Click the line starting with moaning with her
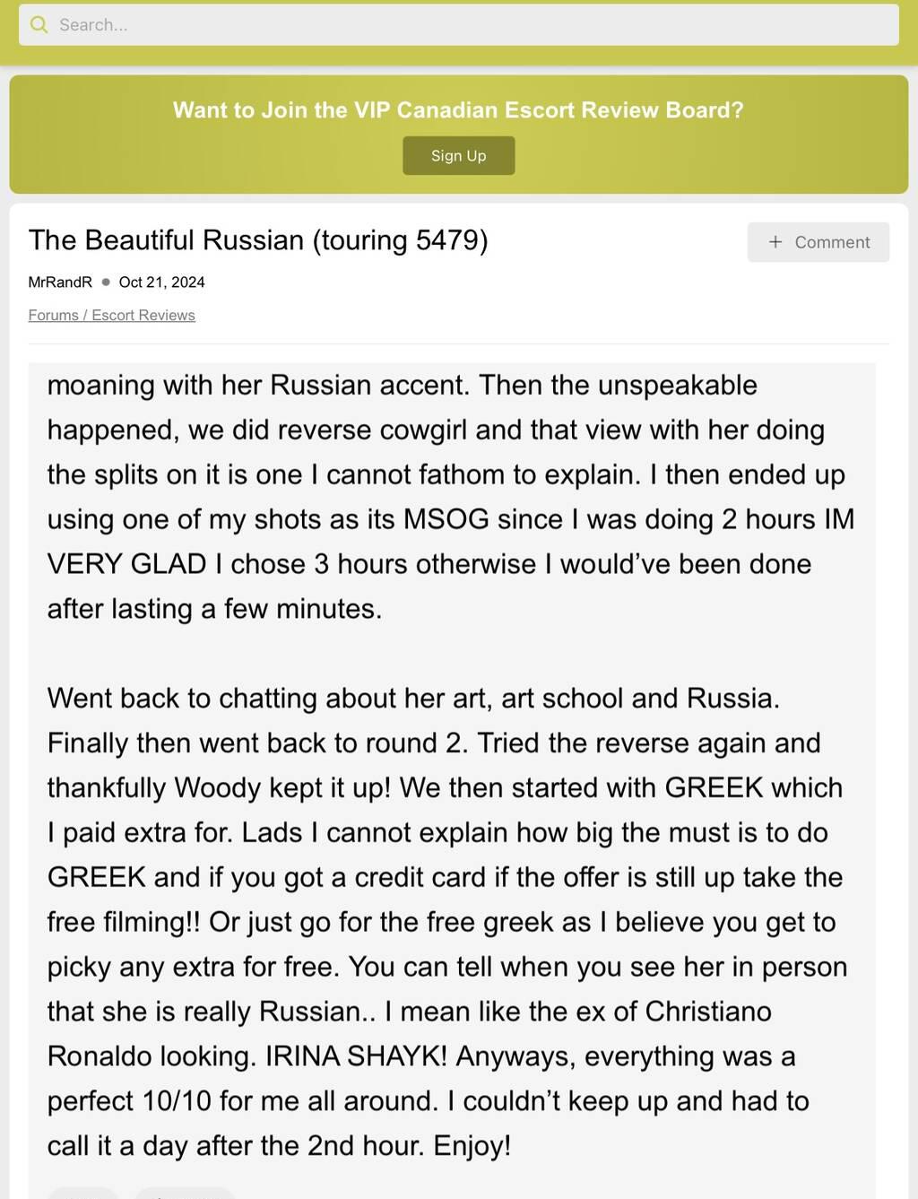 (402, 386)
